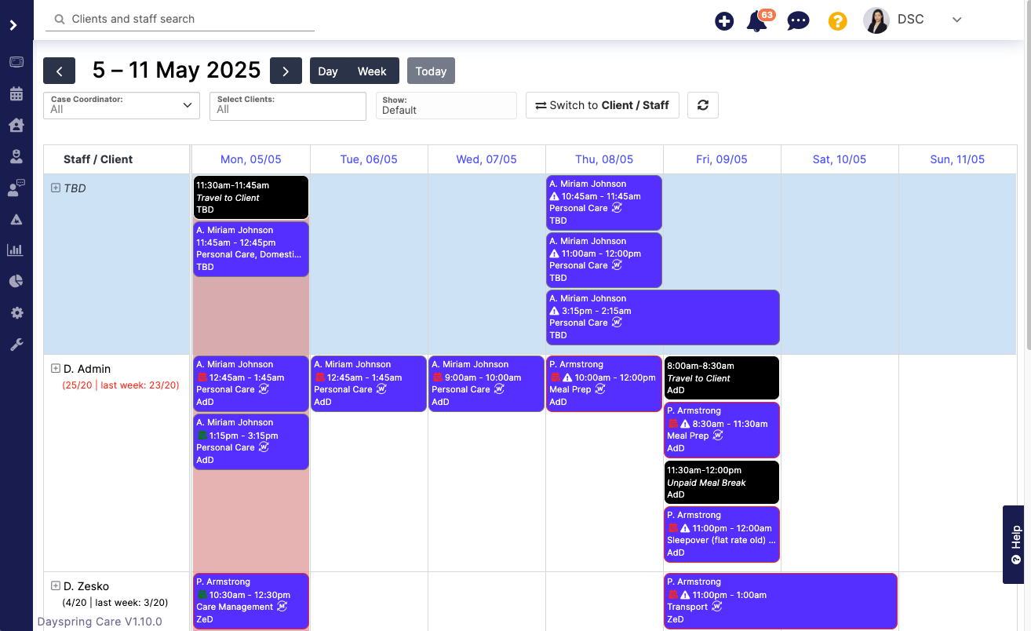Open TBD Travel to Client 11:30am shift
The width and height of the screenshot is (1031, 631).
pos(251,197)
